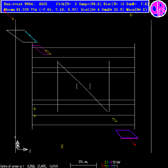Click the Run:event 8694 header text
The image size is (168, 168).
pyautogui.click(x=25, y=4)
